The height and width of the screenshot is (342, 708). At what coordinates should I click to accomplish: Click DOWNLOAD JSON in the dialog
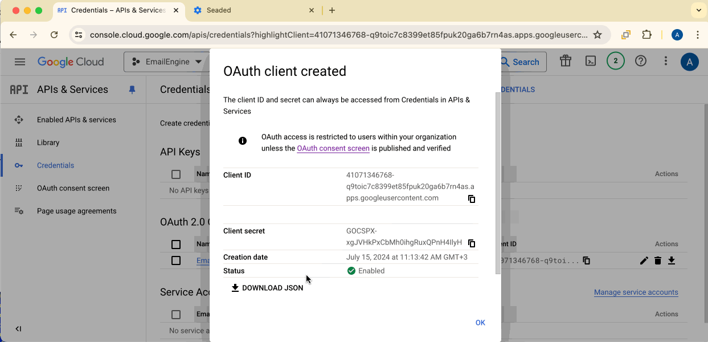coord(267,288)
